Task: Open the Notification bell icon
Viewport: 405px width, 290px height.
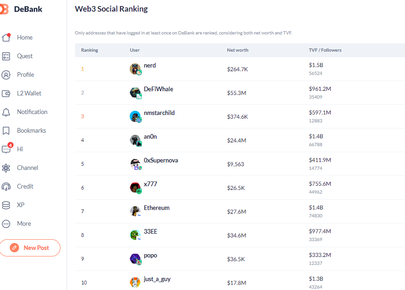Action: pos(6,112)
